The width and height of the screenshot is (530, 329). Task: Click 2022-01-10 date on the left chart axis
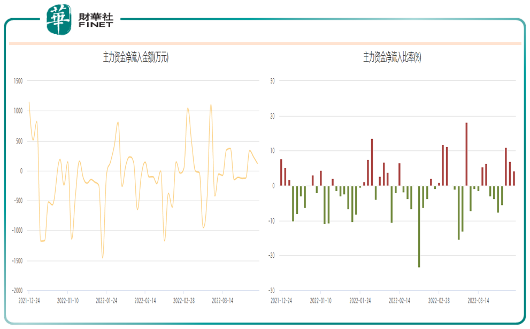coord(68,301)
